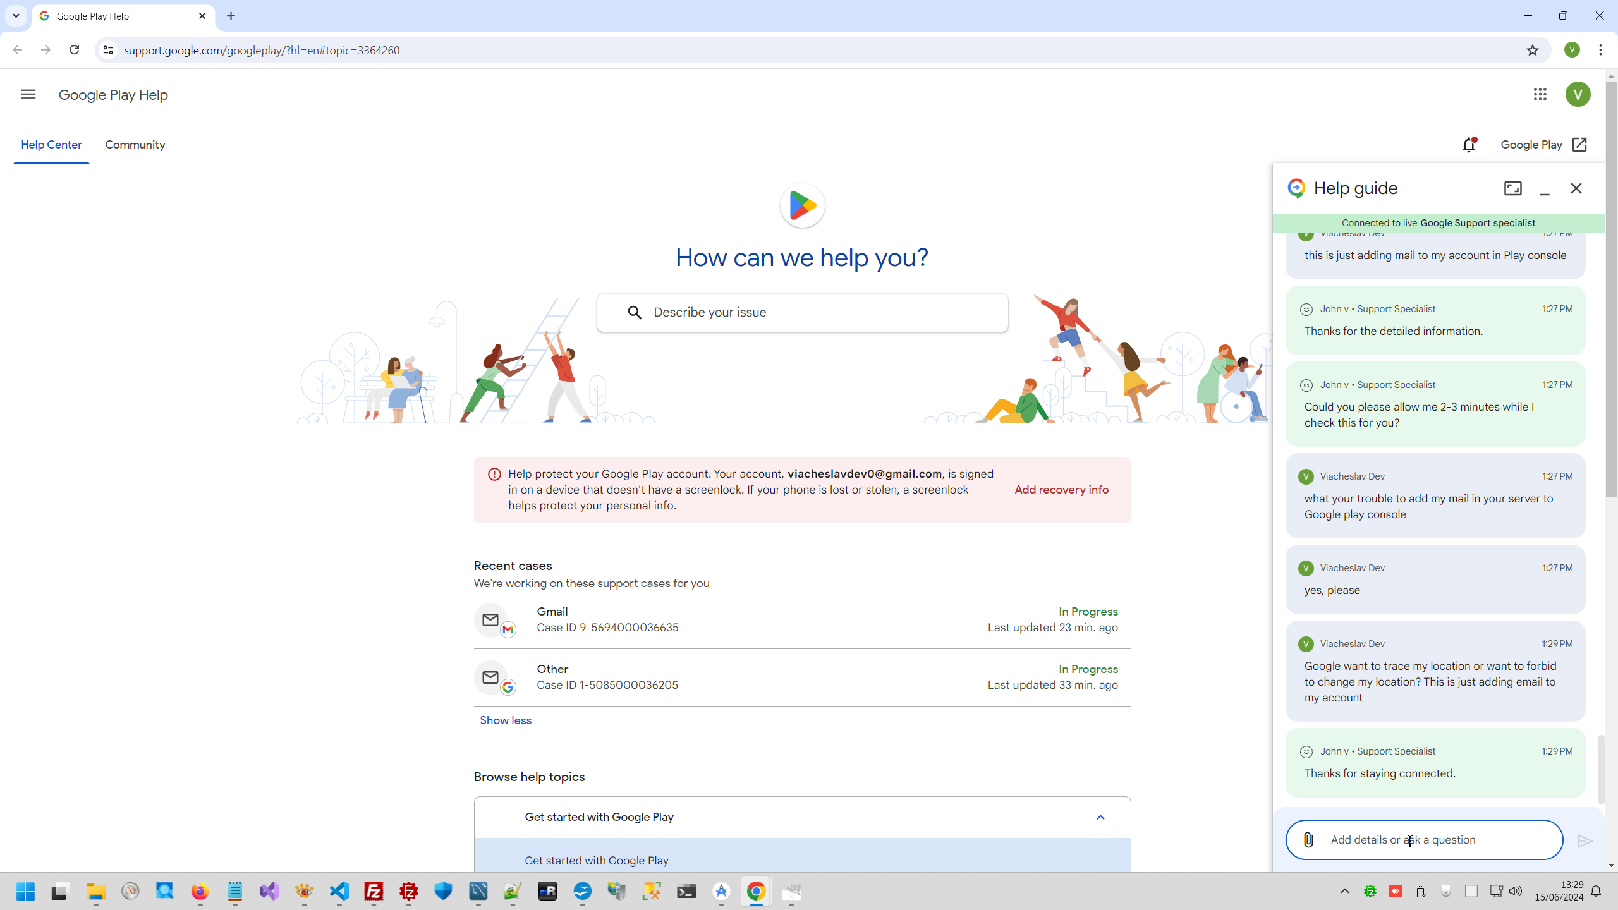Select the Help Center tab
This screenshot has width=1618, height=910.
[51, 145]
